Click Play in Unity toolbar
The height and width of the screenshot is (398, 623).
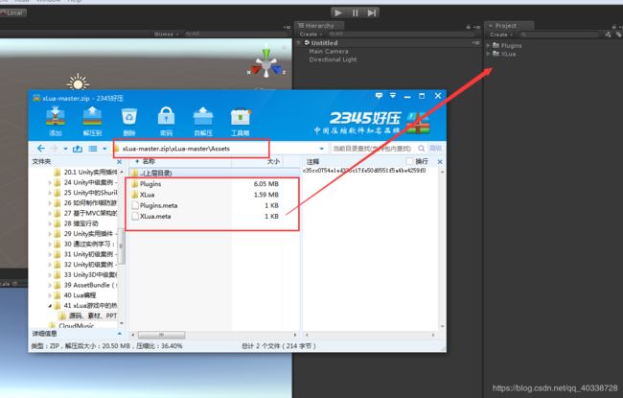[338, 12]
